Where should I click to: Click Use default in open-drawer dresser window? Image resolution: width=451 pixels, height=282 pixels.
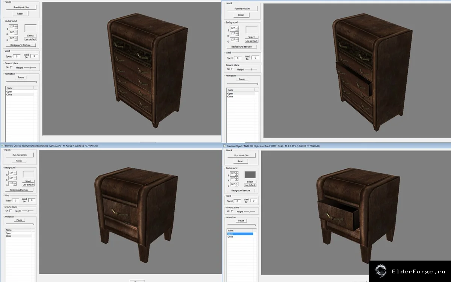coord(251,41)
